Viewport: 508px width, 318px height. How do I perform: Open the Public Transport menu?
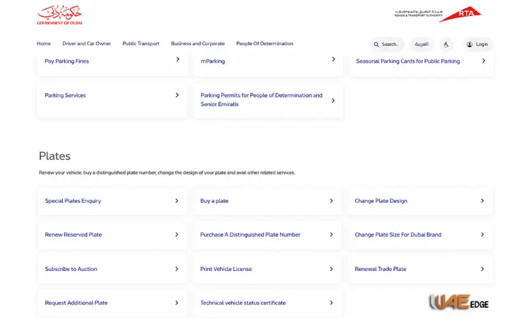141,43
